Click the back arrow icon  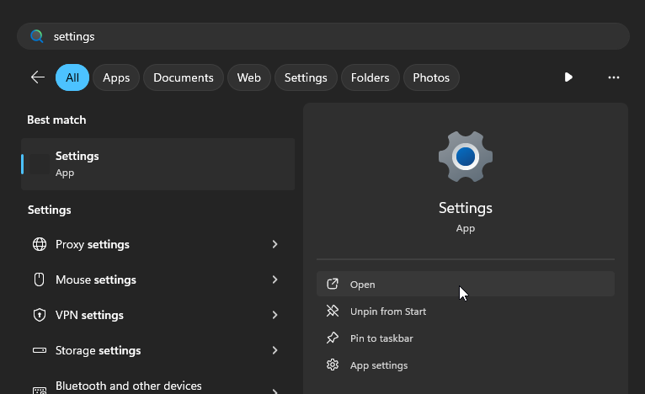point(38,77)
